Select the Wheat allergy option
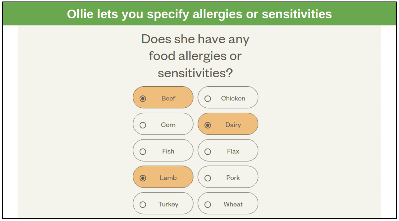Viewport: 399px width, 221px height. (228, 203)
